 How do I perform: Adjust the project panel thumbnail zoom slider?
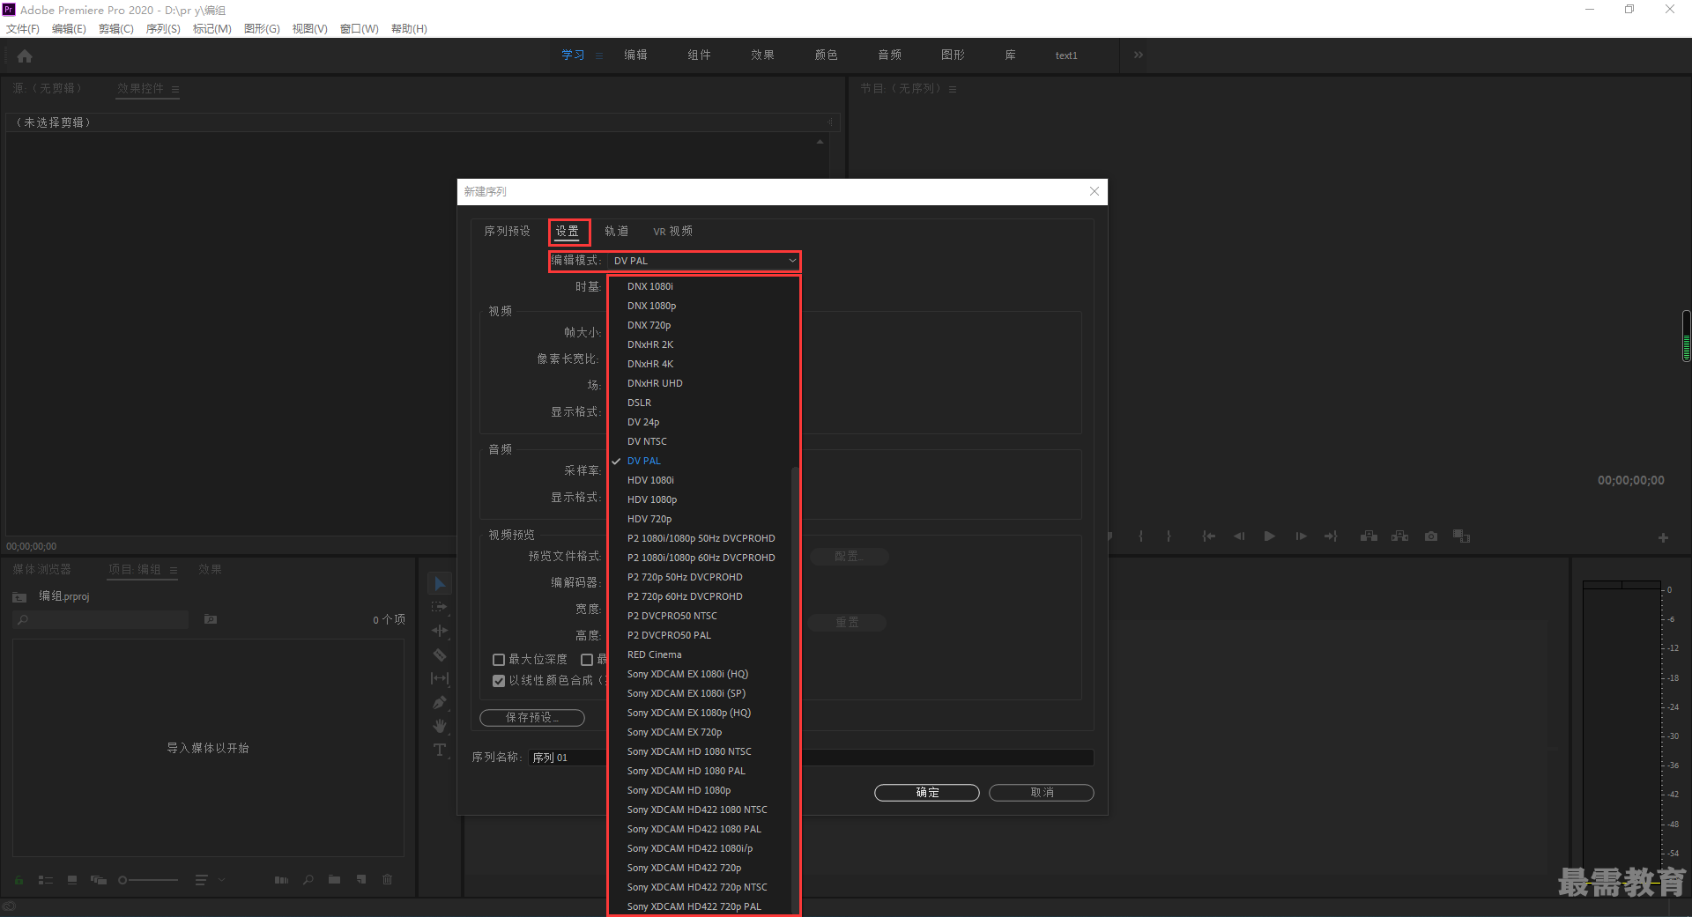coord(148,879)
